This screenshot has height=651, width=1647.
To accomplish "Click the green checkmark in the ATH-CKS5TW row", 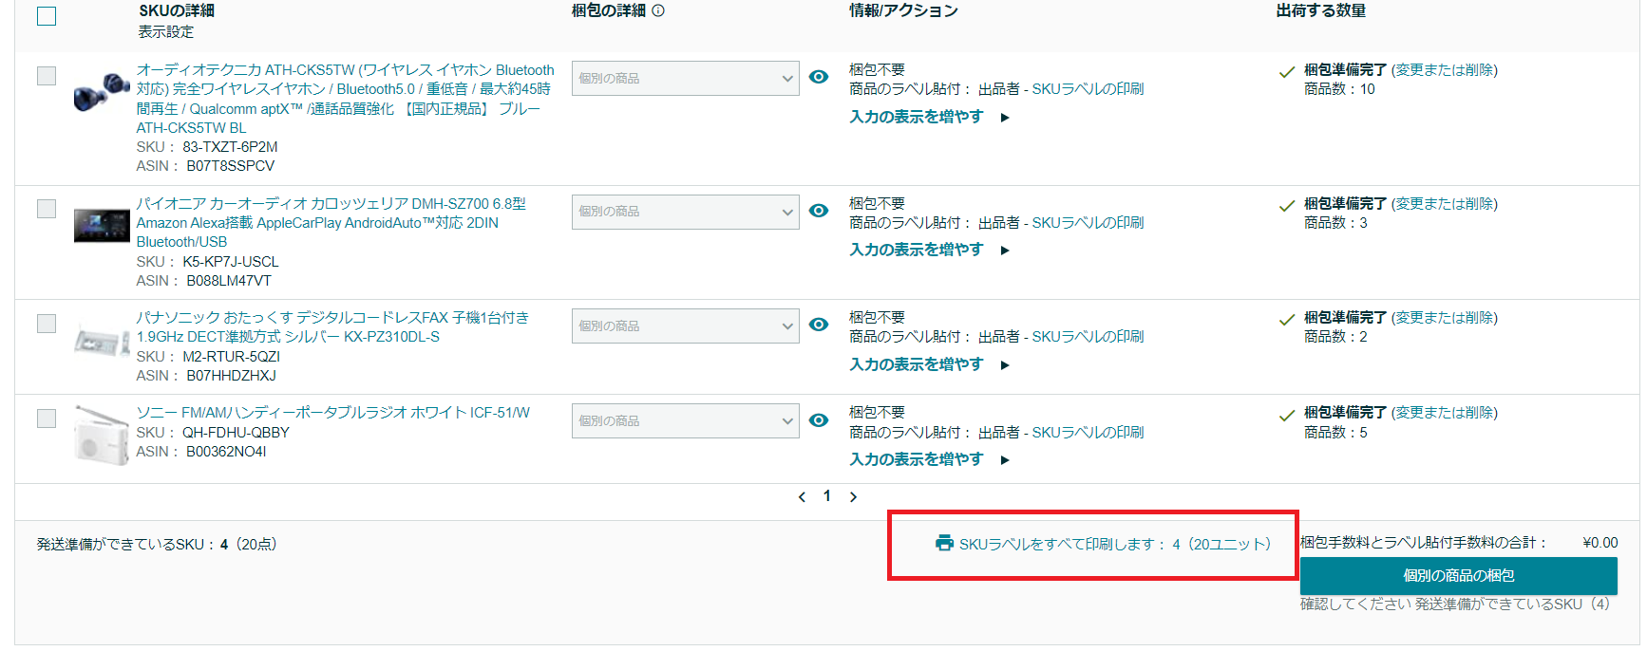I will click(x=1287, y=72).
